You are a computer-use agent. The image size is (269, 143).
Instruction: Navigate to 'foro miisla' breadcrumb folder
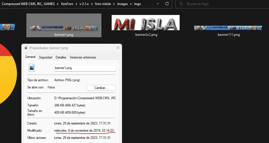click(x=103, y=4)
